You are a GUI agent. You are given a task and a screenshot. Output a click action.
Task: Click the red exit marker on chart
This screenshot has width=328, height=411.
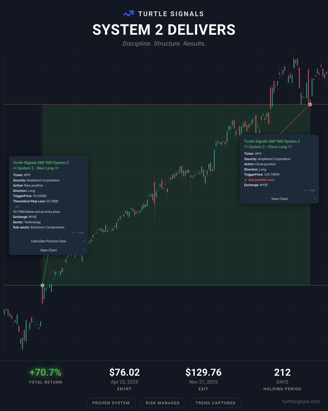pyautogui.click(x=310, y=104)
